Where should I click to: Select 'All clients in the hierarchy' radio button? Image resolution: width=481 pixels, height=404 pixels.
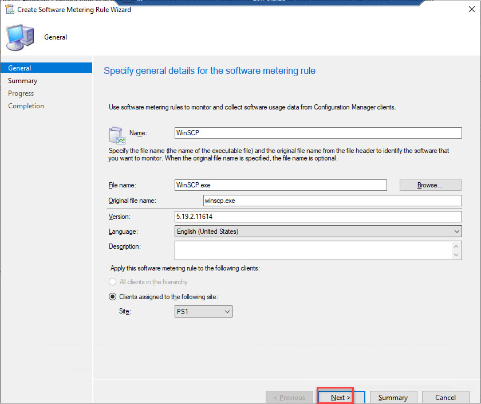pos(112,282)
